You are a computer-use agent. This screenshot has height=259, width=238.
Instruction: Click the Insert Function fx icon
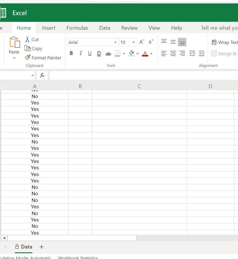[42, 75]
